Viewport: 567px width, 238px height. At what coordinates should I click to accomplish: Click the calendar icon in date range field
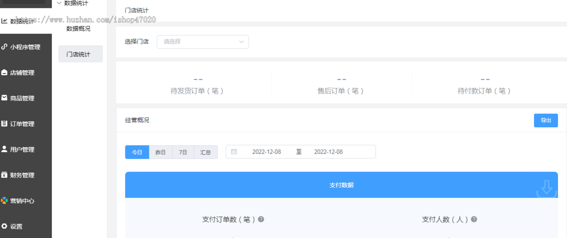234,152
